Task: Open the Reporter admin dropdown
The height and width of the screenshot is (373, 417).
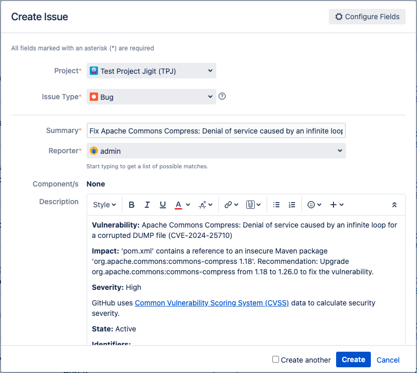Action: [x=216, y=151]
